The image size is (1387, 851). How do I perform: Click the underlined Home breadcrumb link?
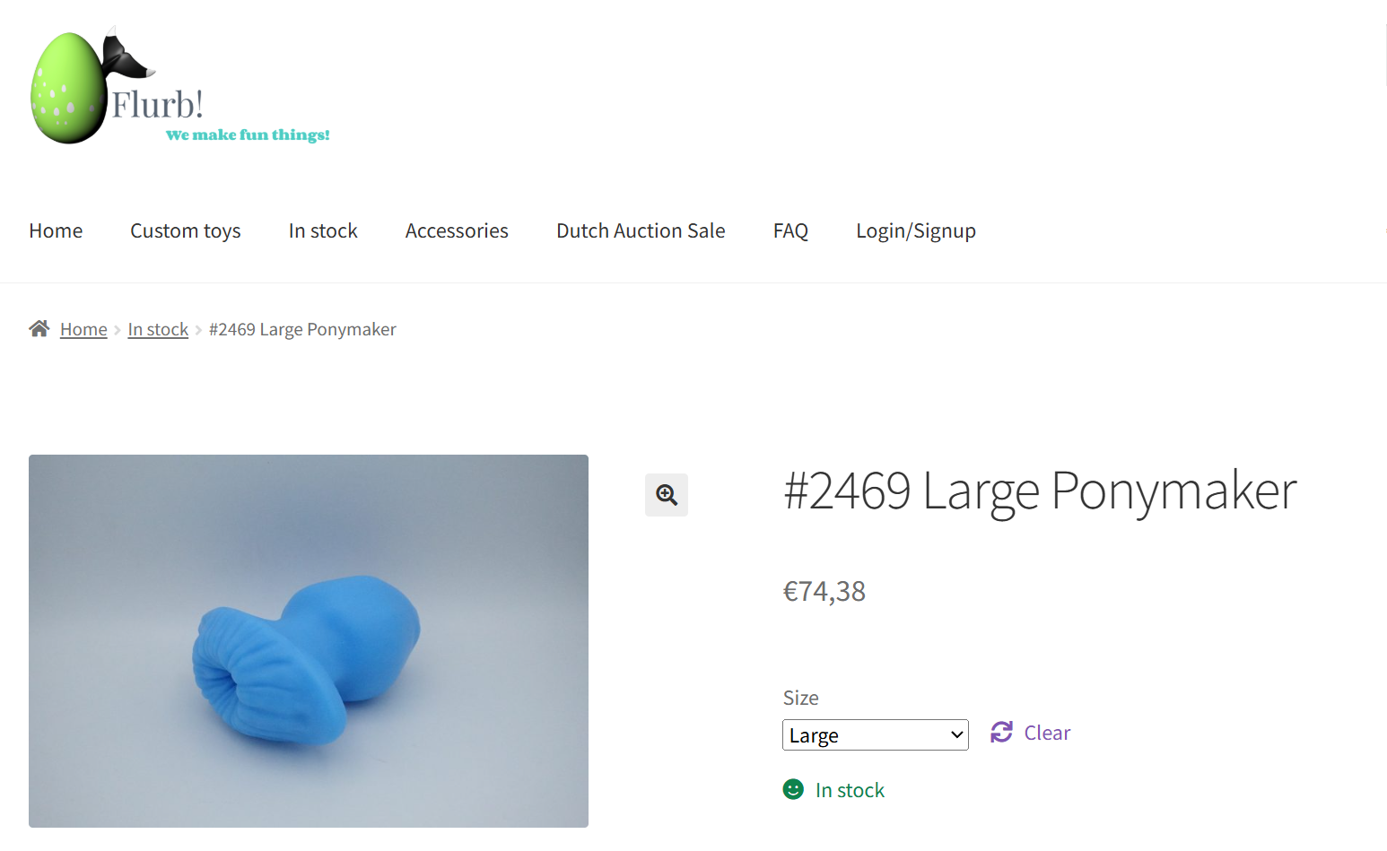pyautogui.click(x=83, y=329)
